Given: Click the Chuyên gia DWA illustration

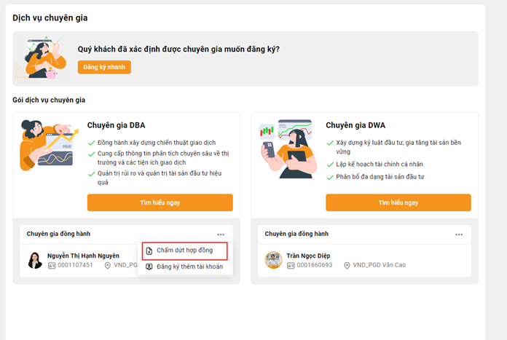Looking at the screenshot, I should [x=288, y=149].
